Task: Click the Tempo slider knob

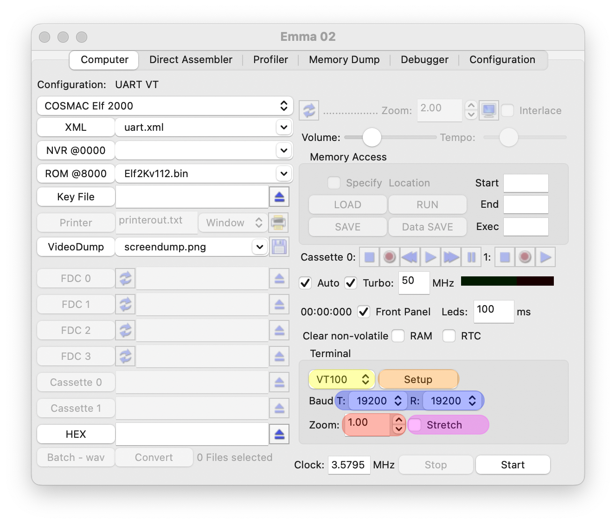Action: pos(509,137)
